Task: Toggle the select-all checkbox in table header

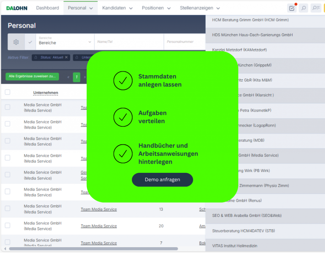Action: click(x=8, y=92)
